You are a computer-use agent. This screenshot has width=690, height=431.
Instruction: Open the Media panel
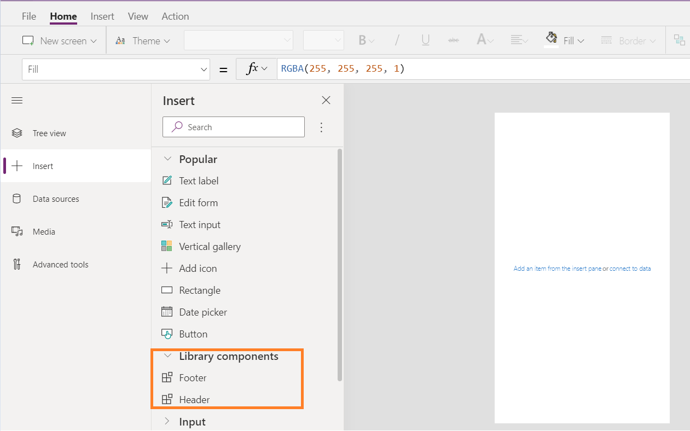[x=44, y=231]
